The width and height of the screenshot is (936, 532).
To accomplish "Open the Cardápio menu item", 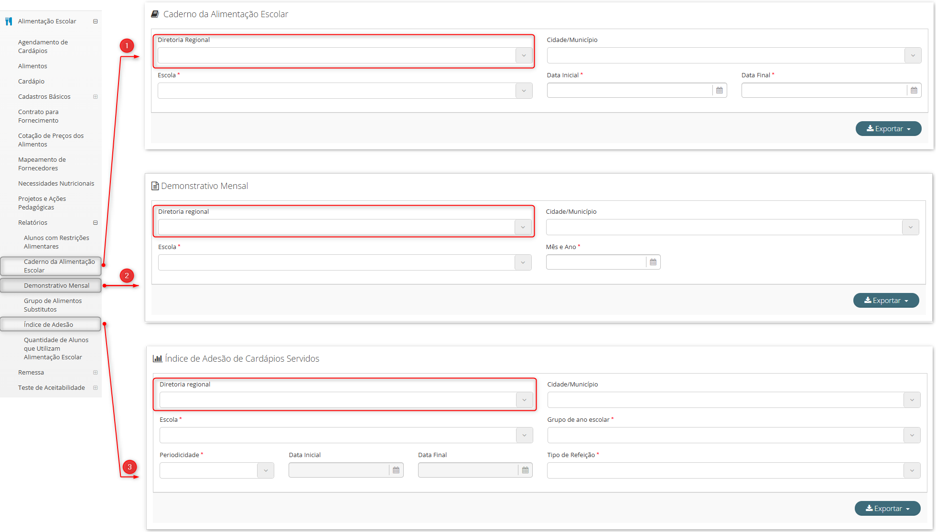I will tap(31, 82).
